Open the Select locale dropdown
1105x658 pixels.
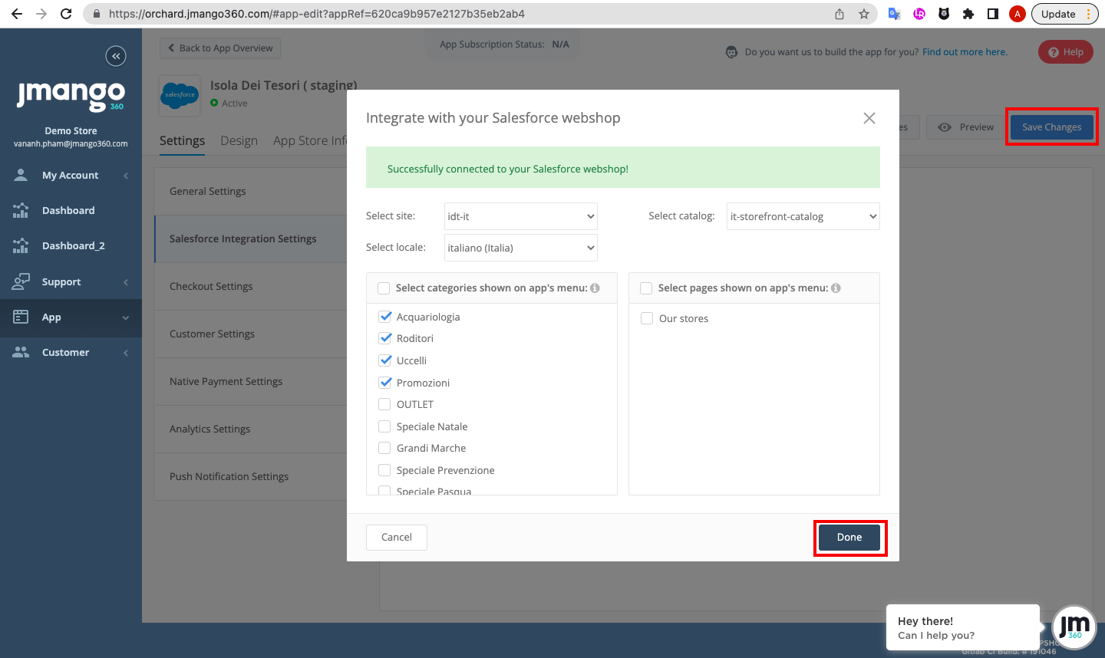(x=520, y=248)
